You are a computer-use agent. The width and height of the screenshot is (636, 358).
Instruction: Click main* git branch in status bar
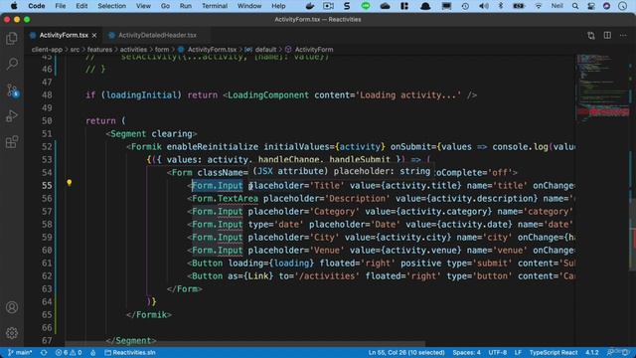pos(20,352)
